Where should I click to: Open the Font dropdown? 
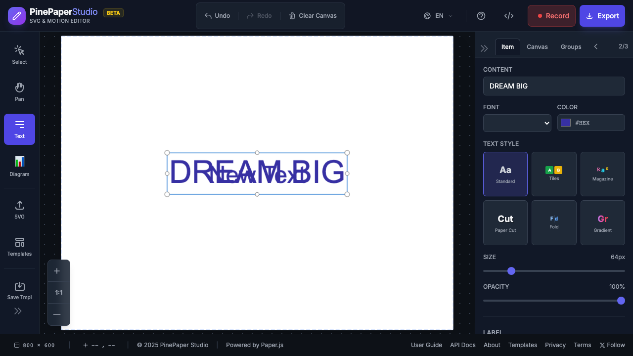point(517,123)
